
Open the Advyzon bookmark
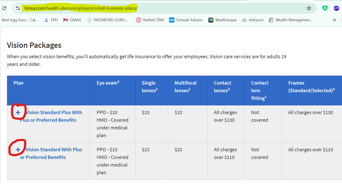[252, 20]
